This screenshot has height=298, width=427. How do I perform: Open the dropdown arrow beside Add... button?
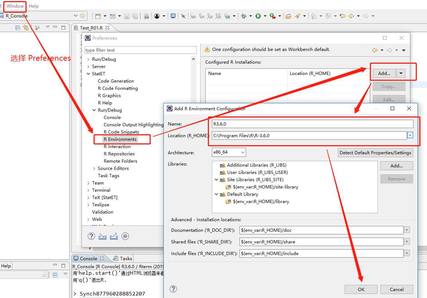(401, 73)
